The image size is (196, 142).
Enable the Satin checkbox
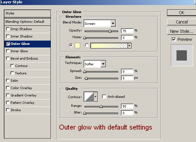[8, 81]
